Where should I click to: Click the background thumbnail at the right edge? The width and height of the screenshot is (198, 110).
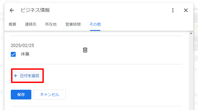coord(196,30)
